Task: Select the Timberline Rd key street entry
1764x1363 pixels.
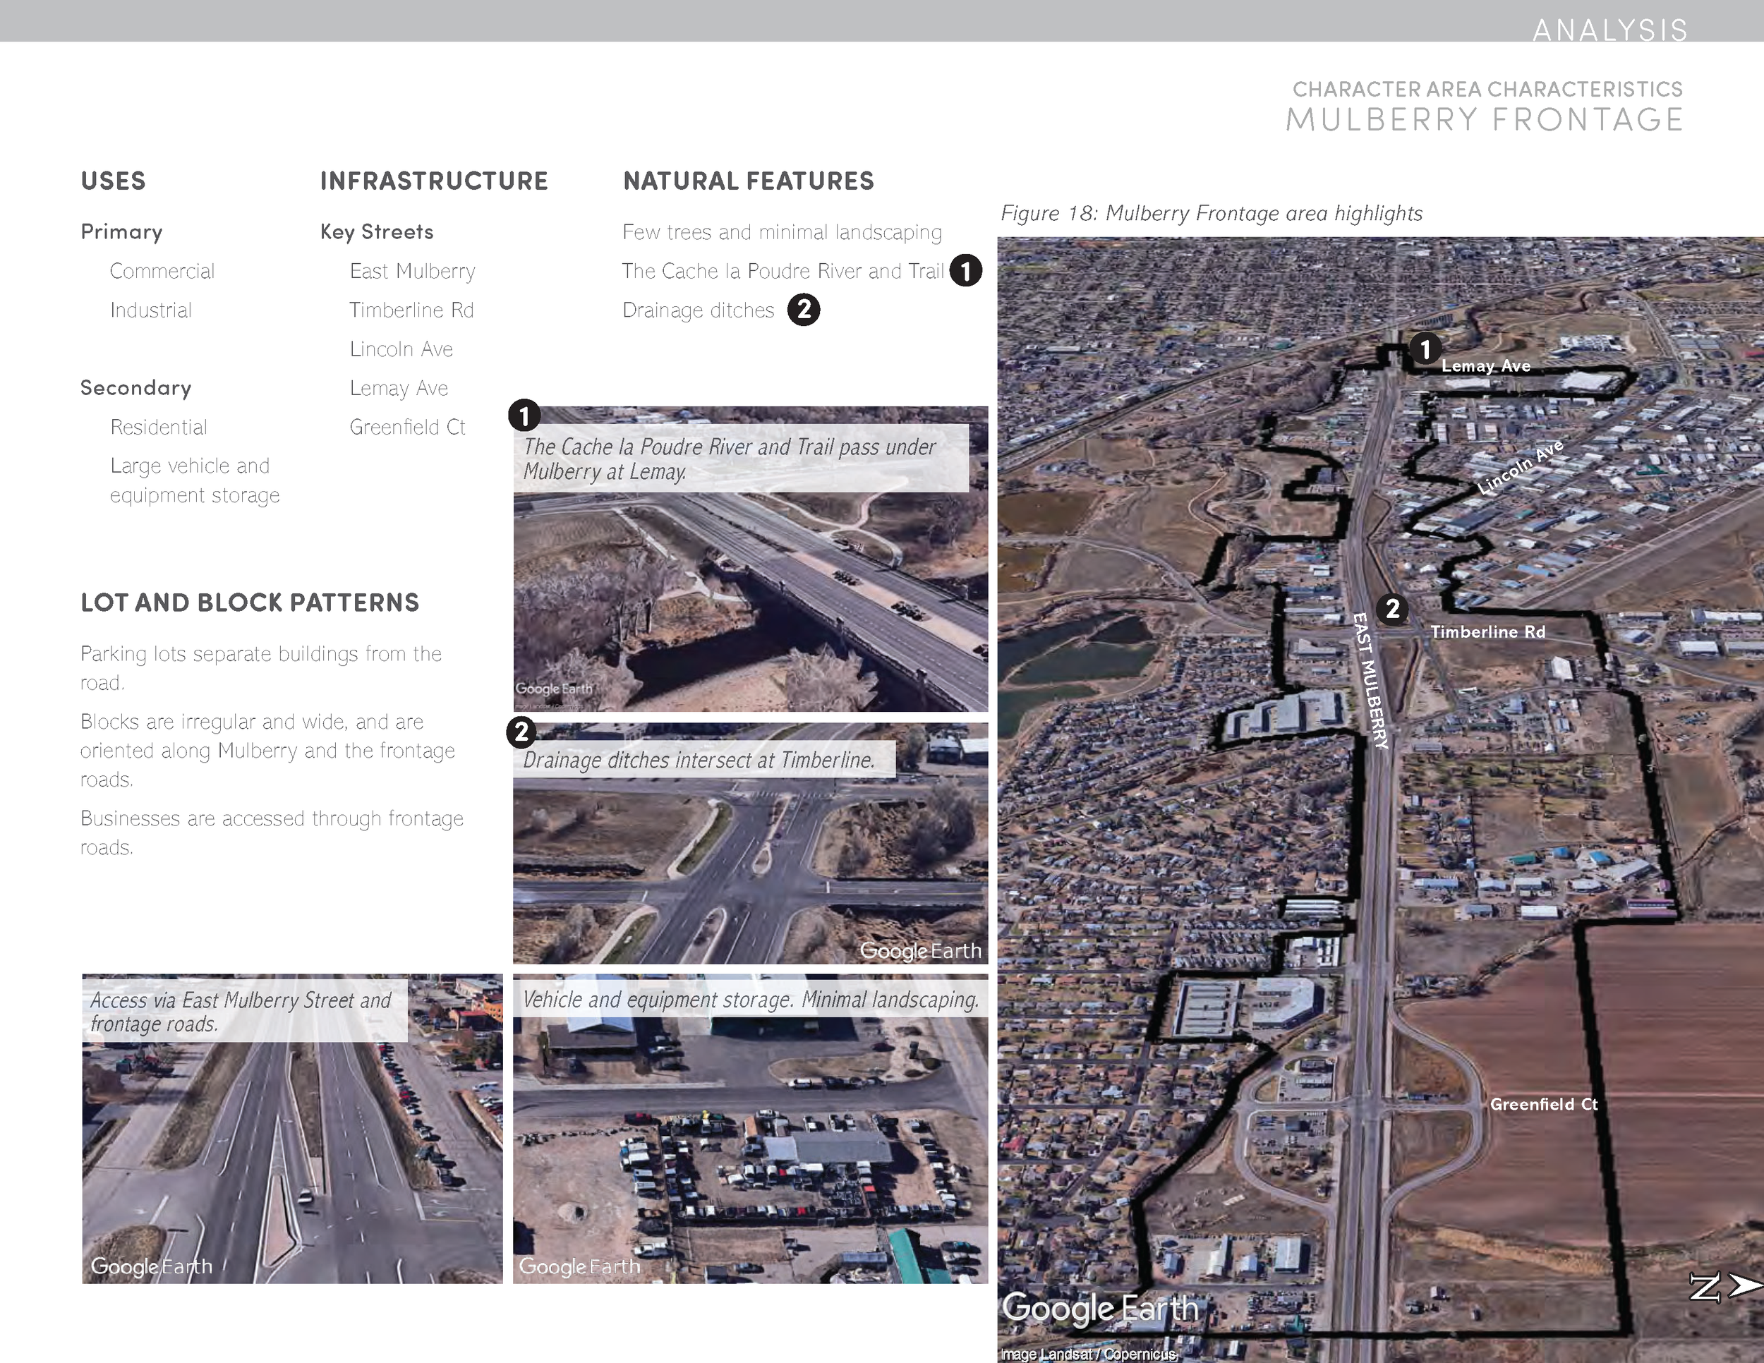Action: pos(411,310)
